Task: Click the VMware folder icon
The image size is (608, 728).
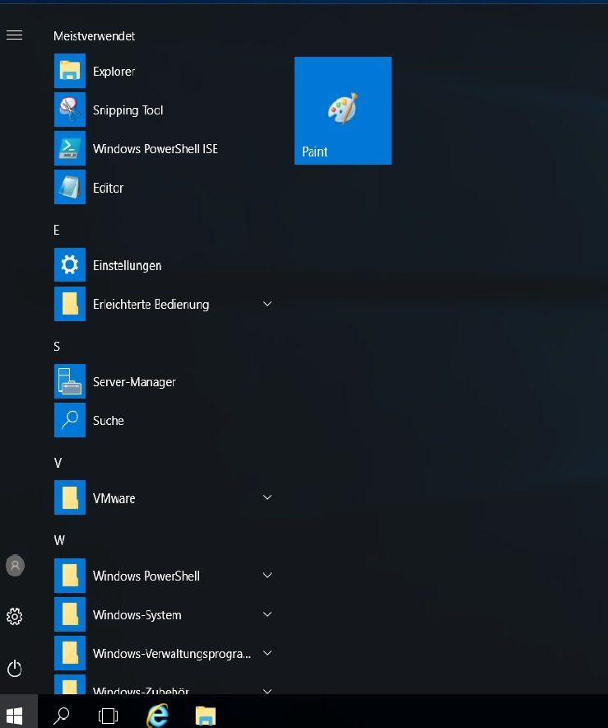Action: coord(70,497)
